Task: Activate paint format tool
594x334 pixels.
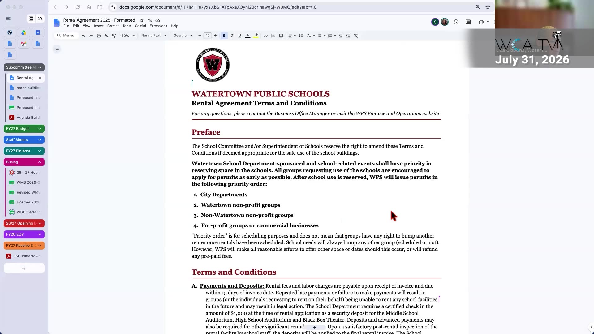Action: coord(114,36)
